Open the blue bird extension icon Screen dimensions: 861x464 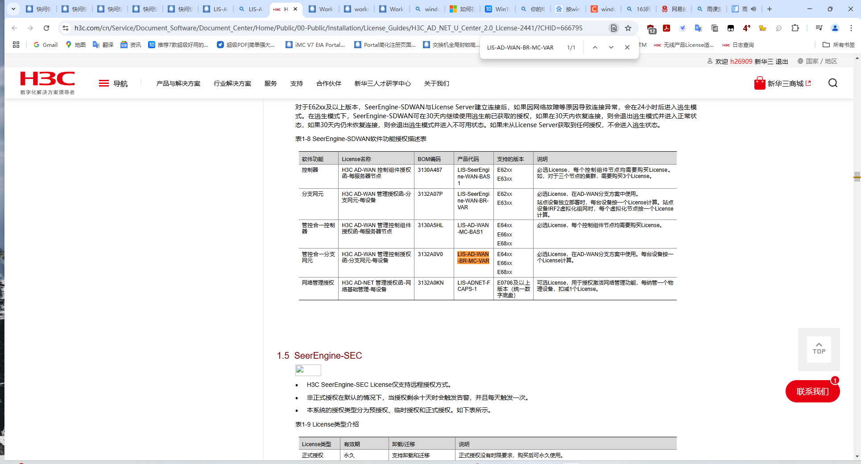coord(683,28)
